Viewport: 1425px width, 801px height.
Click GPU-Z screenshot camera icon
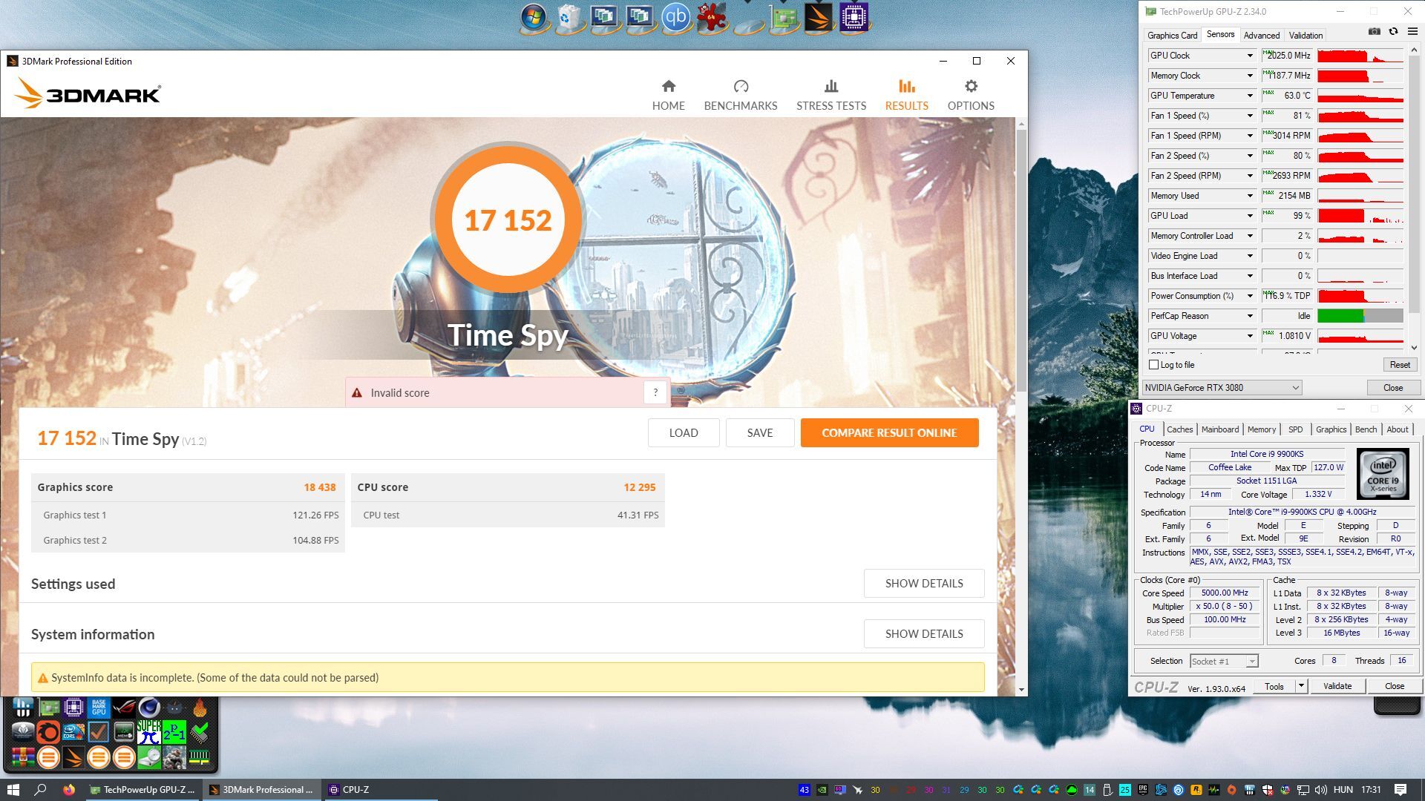[x=1374, y=32]
